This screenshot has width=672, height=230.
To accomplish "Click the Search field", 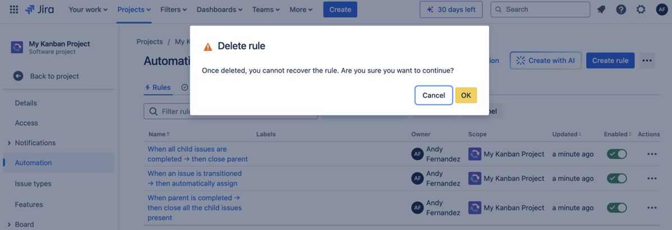I will [x=540, y=10].
